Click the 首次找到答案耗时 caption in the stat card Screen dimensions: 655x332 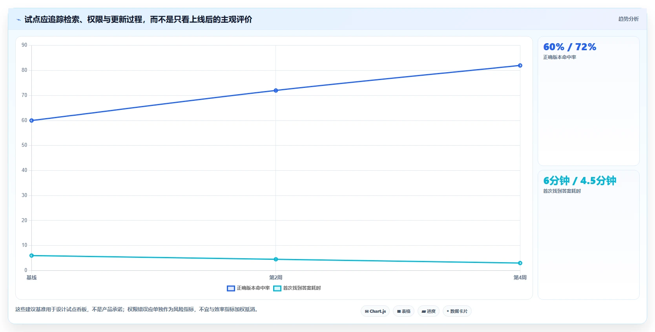[x=562, y=191]
